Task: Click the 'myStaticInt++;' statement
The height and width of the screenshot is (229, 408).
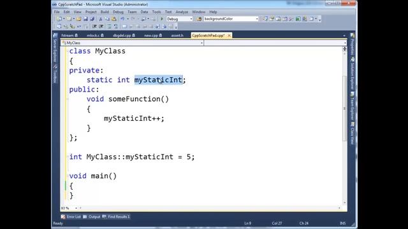Action: (x=134, y=118)
